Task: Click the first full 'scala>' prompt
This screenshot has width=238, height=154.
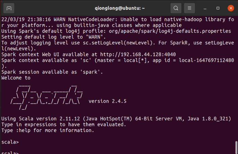Action: click(x=10, y=142)
